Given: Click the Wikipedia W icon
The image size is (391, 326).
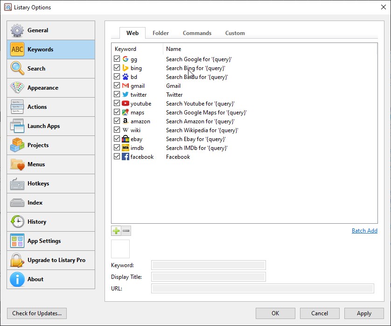Looking at the screenshot, I should [126, 130].
